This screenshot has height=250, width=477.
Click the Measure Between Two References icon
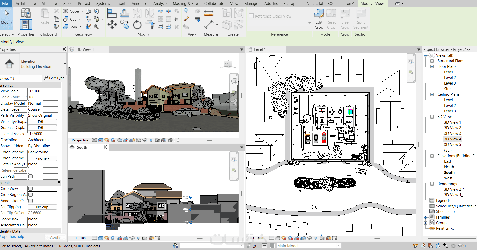(209, 13)
